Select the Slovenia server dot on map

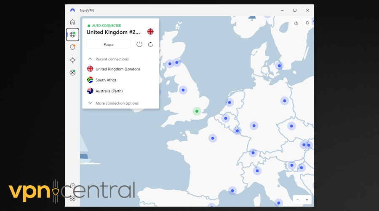click(292, 165)
